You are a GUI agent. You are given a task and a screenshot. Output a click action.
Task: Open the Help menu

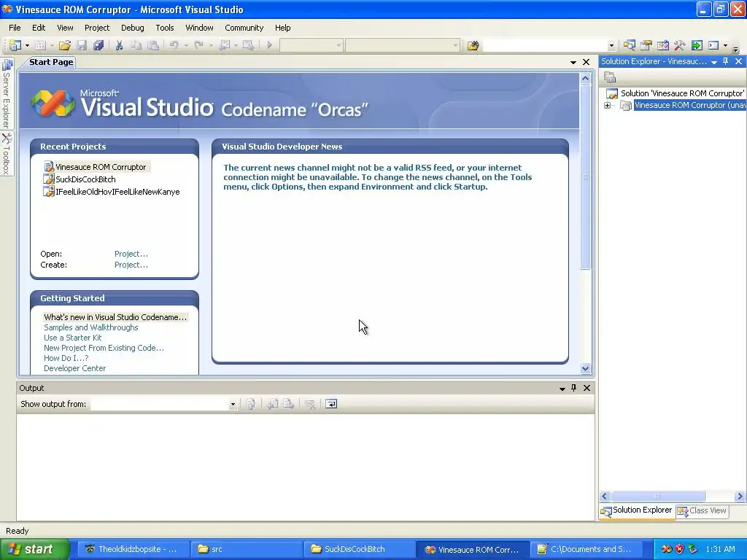tap(282, 28)
